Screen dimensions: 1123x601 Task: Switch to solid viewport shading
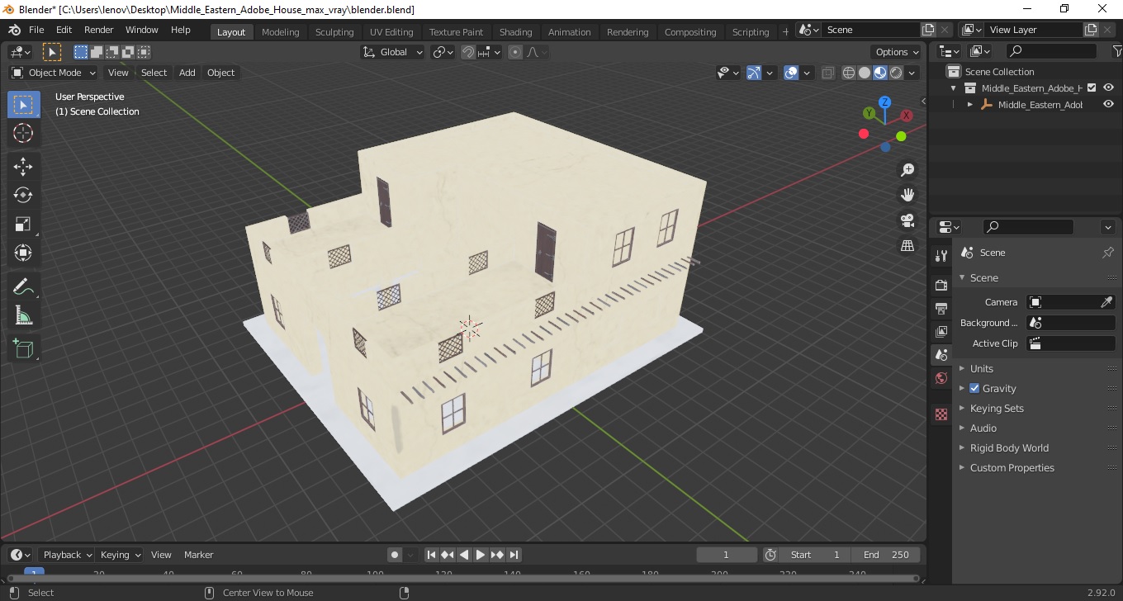[865, 73]
